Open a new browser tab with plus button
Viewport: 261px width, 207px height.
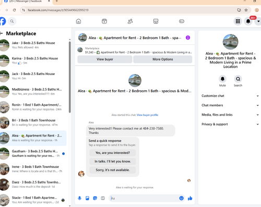click(57, 1)
